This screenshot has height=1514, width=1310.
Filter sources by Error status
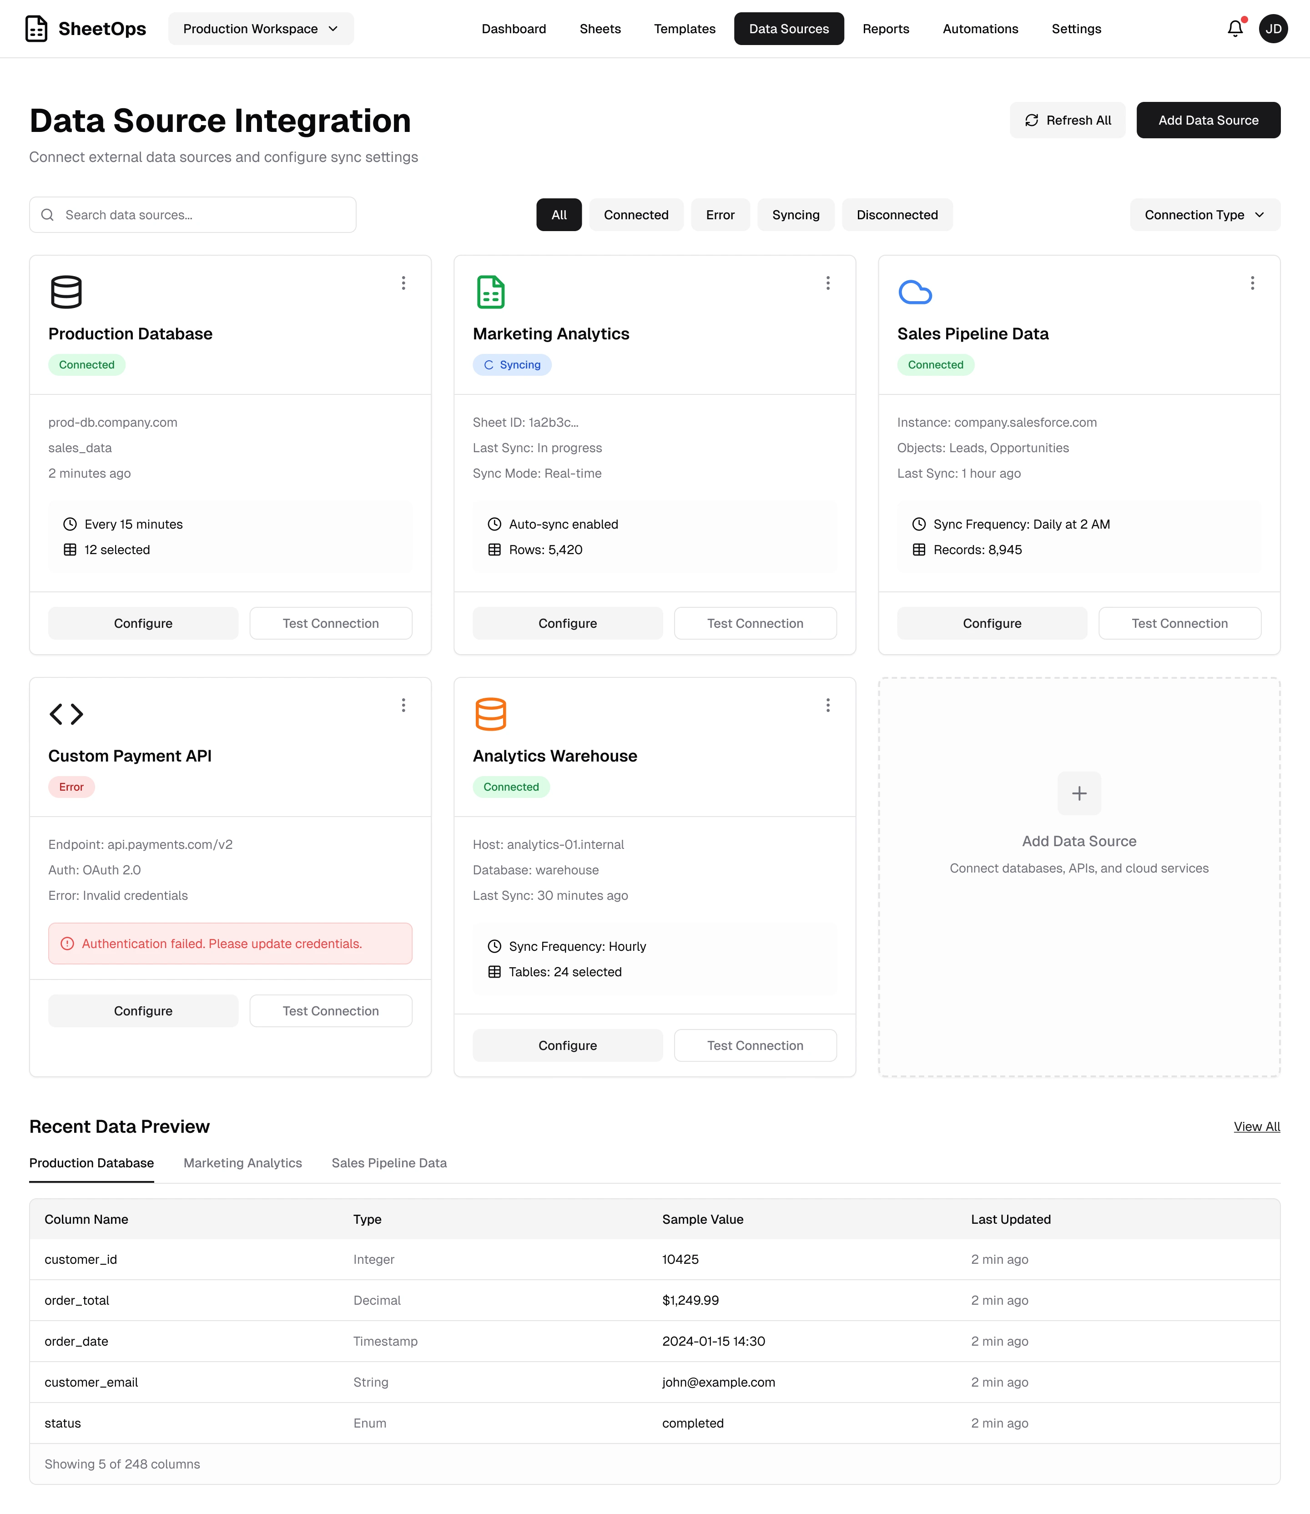(720, 215)
